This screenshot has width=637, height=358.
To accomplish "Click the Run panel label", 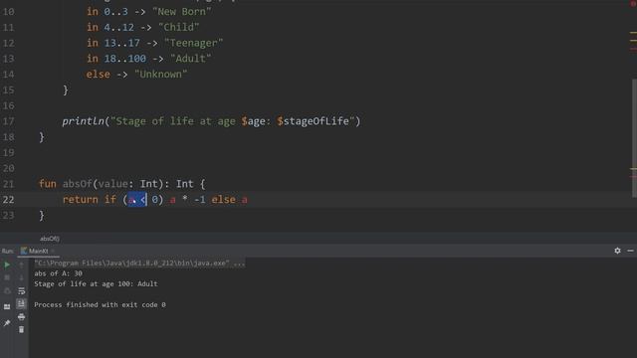I will point(7,252).
